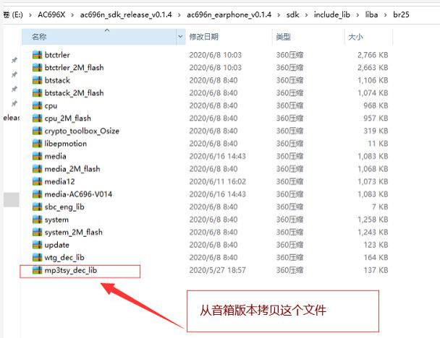Click the br25 breadcrumb
Image resolution: width=440 pixels, height=338 pixels.
click(x=401, y=15)
